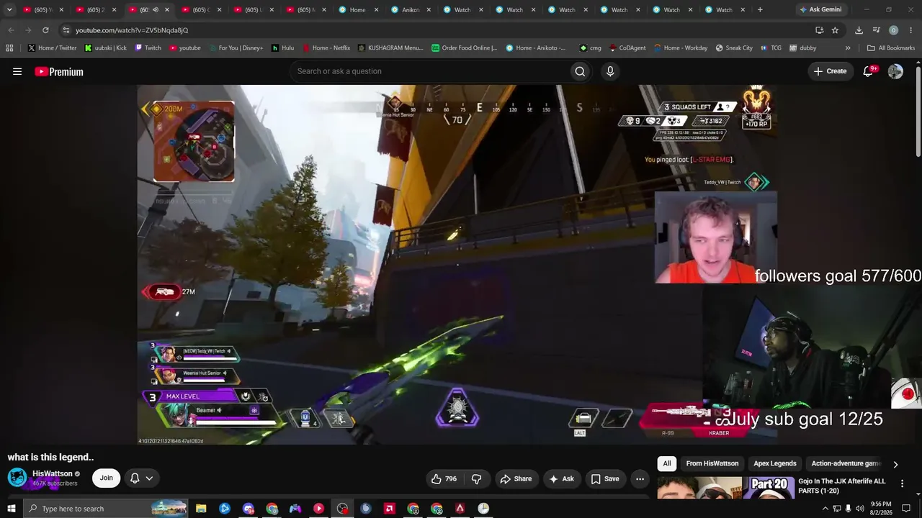
Task: Open HisWattson channel avatar
Action: click(17, 478)
